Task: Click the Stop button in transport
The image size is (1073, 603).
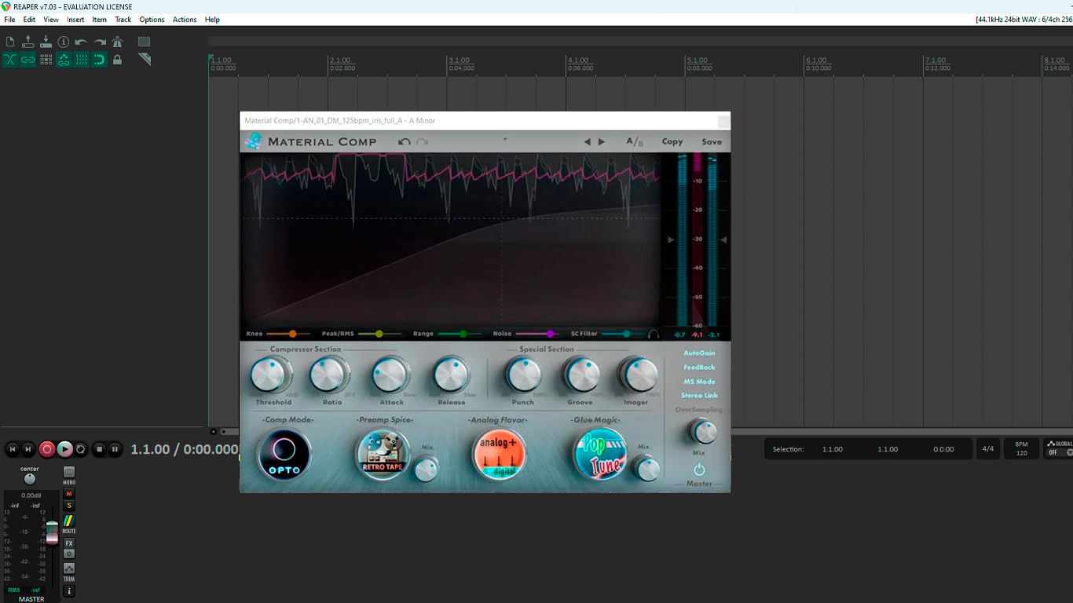Action: pos(99,449)
